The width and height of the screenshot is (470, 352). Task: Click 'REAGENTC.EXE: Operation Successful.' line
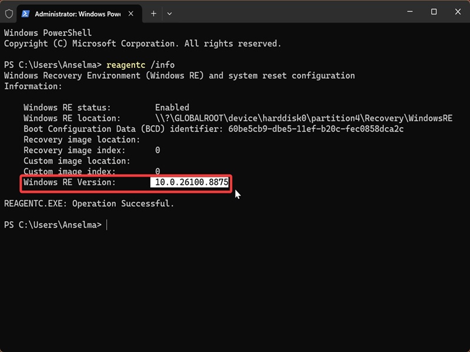click(89, 204)
